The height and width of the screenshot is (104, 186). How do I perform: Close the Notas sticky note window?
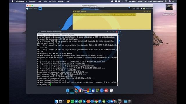coord(150,12)
